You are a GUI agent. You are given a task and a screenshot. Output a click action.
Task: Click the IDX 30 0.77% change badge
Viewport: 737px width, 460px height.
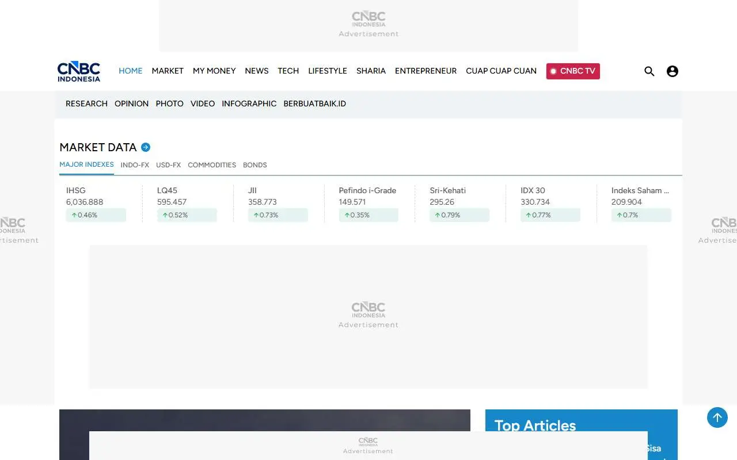coord(550,215)
